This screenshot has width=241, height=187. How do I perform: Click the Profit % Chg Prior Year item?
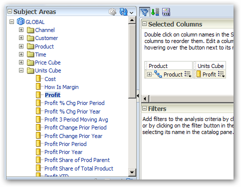coord(72,111)
